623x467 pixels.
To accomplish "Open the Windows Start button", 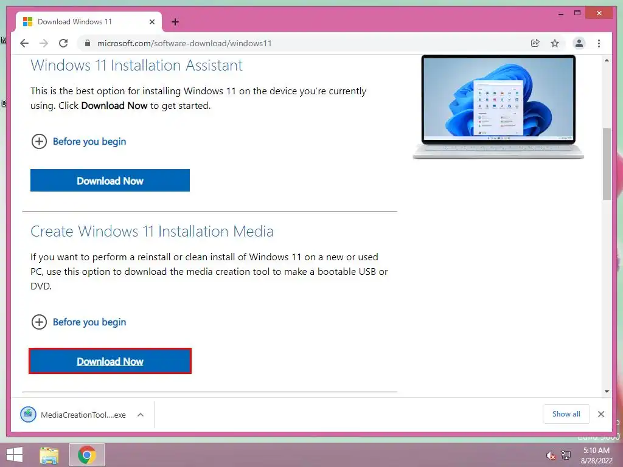I will tap(15, 455).
